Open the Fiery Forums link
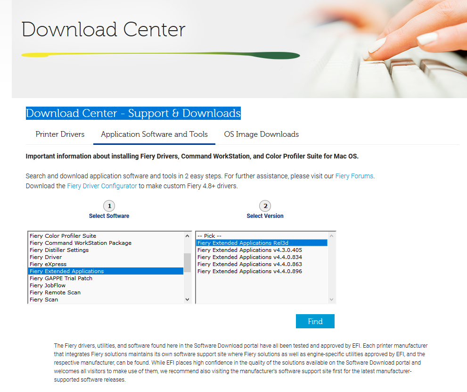 [354, 176]
